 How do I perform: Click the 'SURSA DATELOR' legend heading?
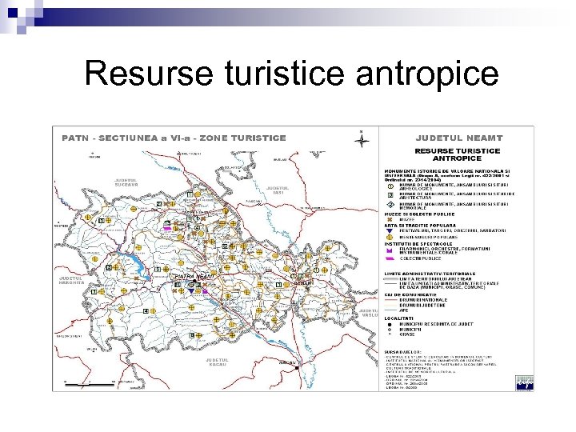pyautogui.click(x=403, y=352)
